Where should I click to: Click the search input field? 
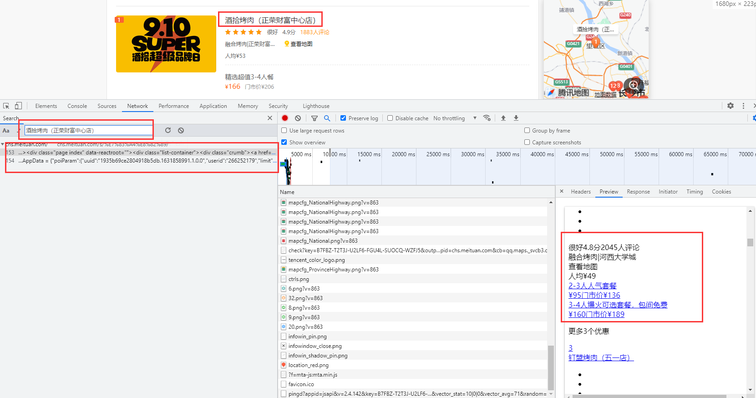click(89, 130)
